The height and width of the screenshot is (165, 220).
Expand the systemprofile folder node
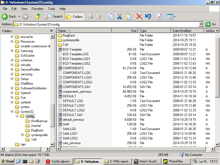(23, 135)
